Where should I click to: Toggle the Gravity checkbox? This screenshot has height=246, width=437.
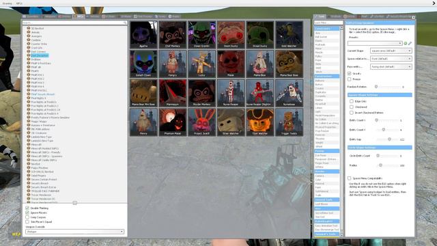349,73
